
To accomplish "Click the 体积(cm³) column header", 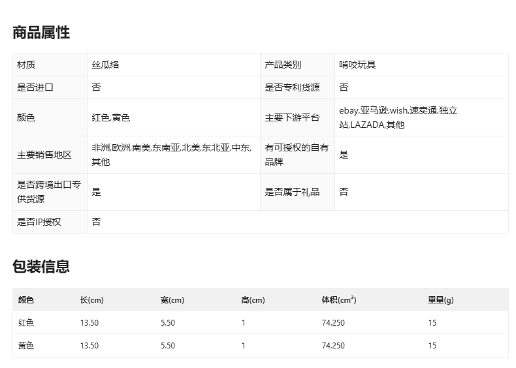I will [x=338, y=300].
